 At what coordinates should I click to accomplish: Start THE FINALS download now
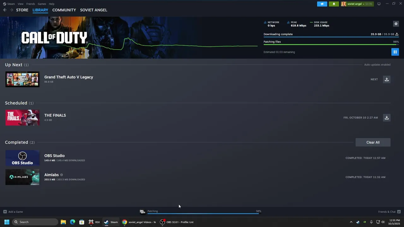coord(387,118)
